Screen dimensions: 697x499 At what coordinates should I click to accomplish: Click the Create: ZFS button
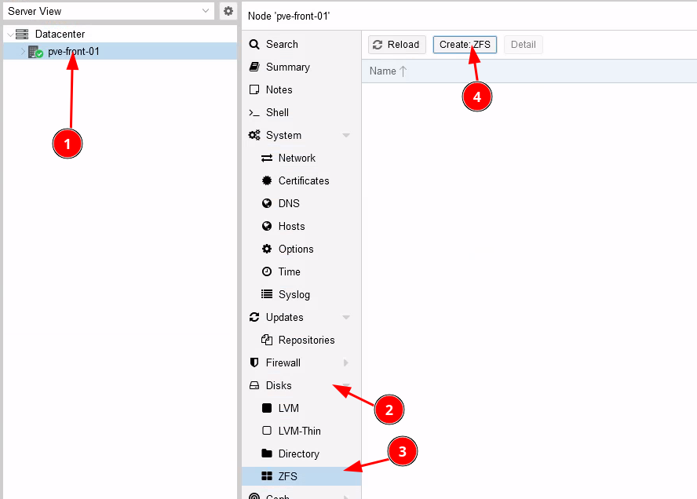pos(465,45)
